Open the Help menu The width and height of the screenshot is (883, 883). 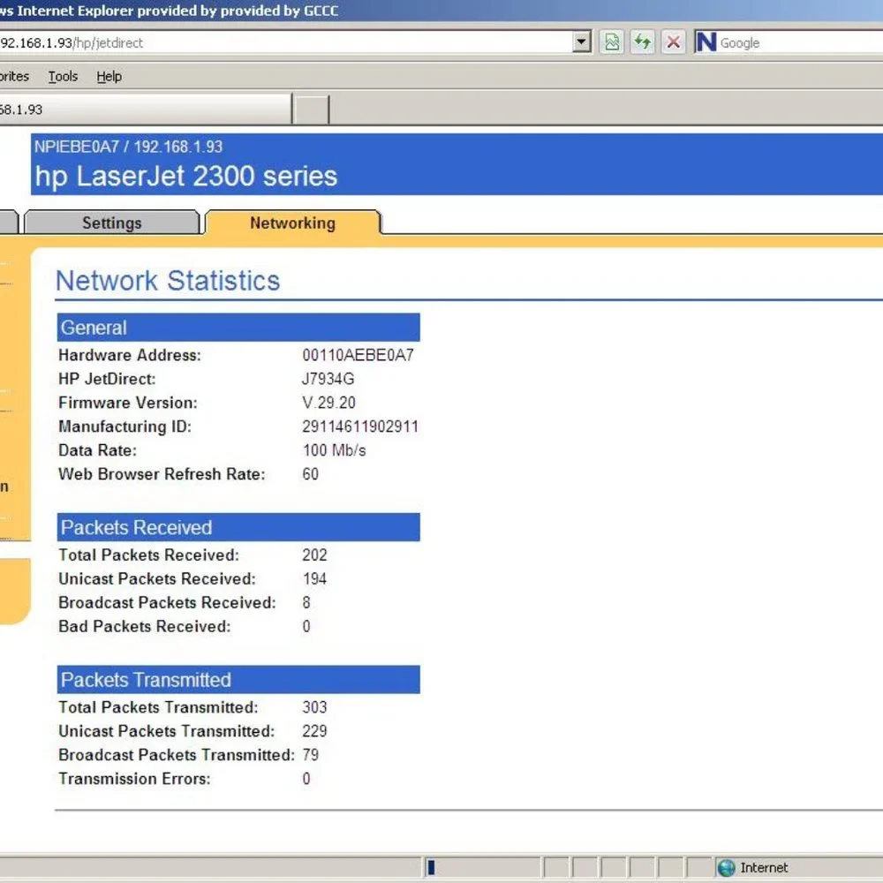click(109, 76)
